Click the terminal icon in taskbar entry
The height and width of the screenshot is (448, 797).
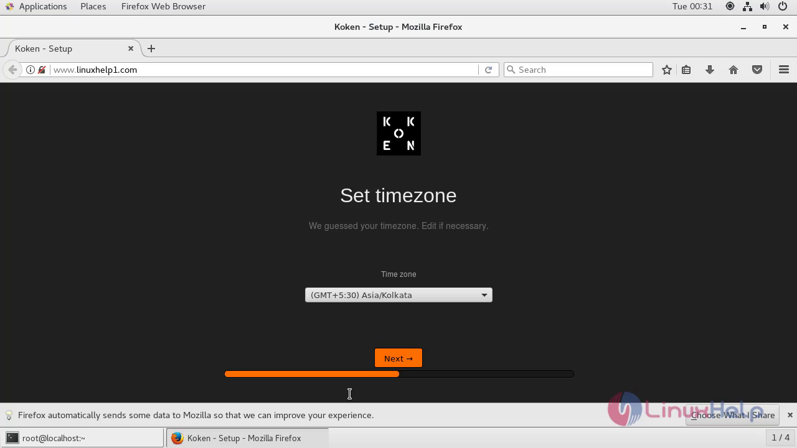click(x=12, y=438)
